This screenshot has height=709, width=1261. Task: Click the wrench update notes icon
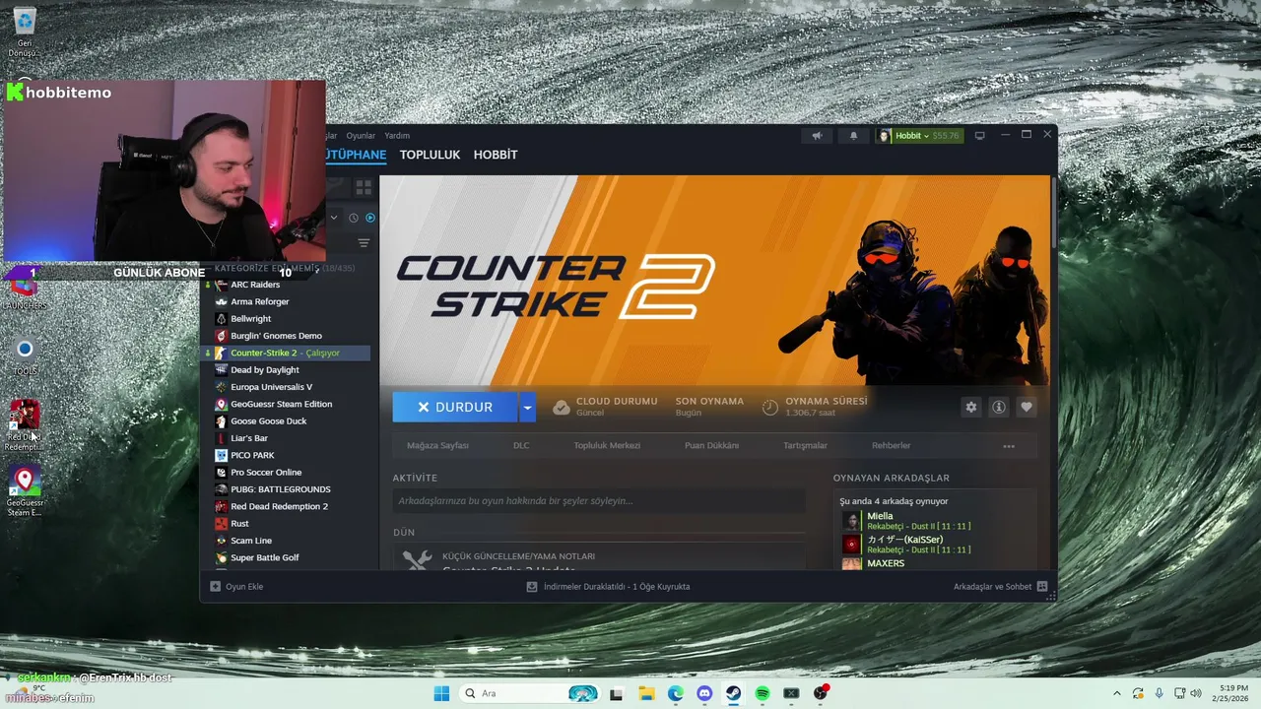pos(418,559)
